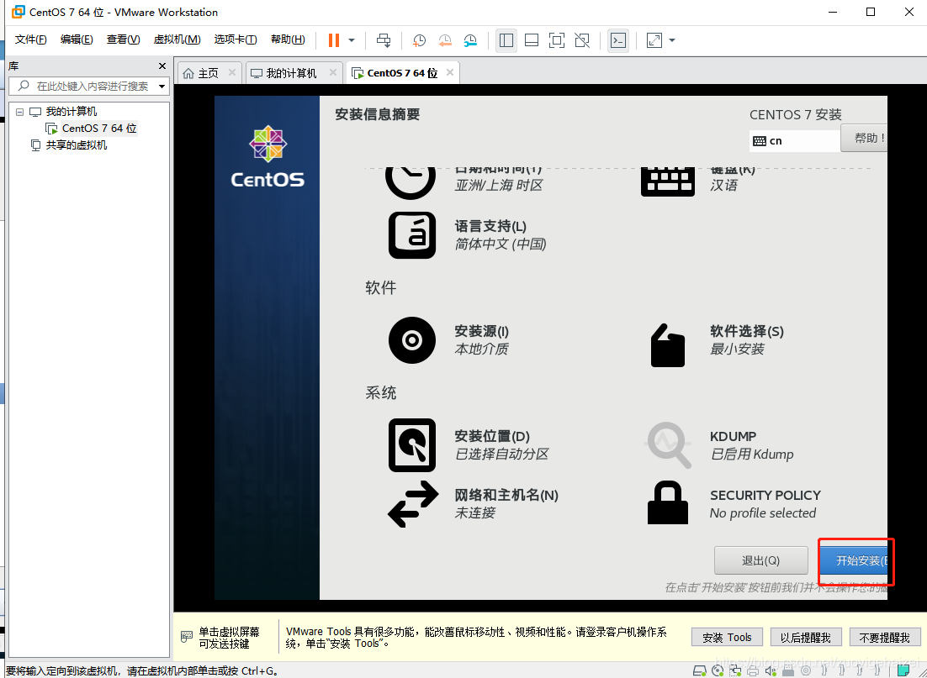
Task: Close the CentOS 7 64 位 tab
Action: (450, 72)
